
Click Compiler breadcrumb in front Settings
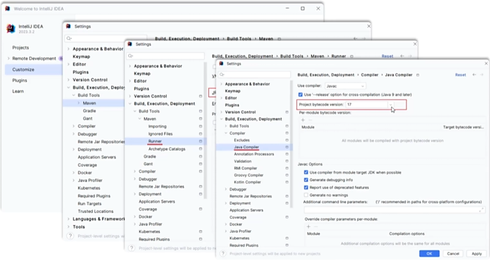(370, 75)
